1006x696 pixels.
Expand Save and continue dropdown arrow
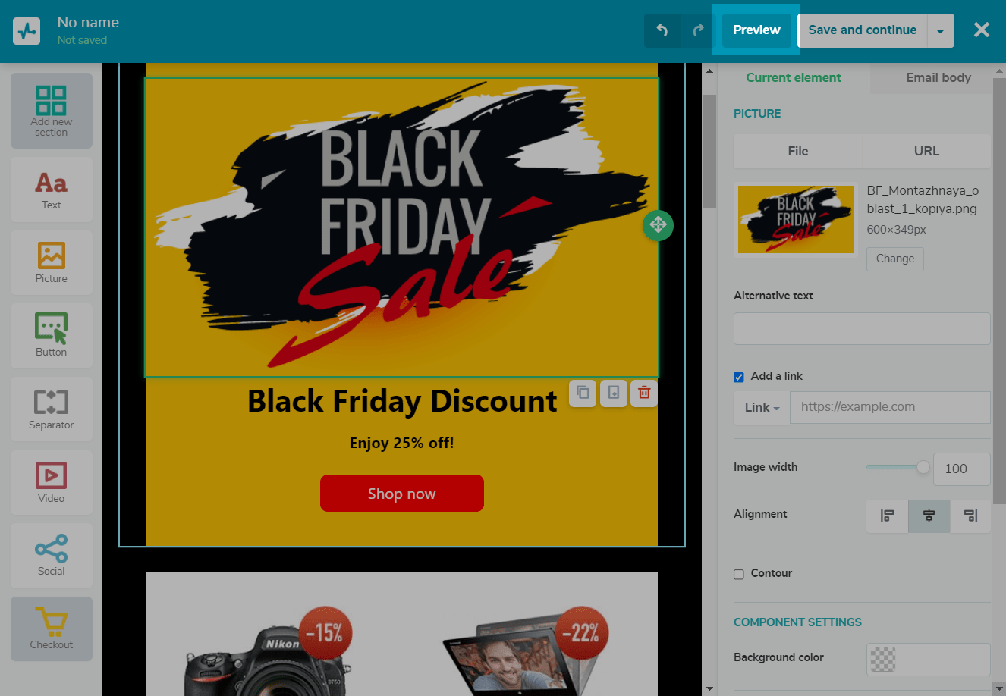pyautogui.click(x=941, y=31)
